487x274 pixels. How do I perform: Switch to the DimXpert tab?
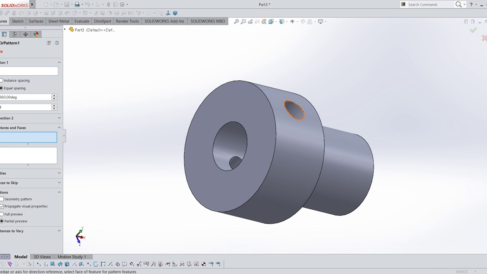coord(103,21)
